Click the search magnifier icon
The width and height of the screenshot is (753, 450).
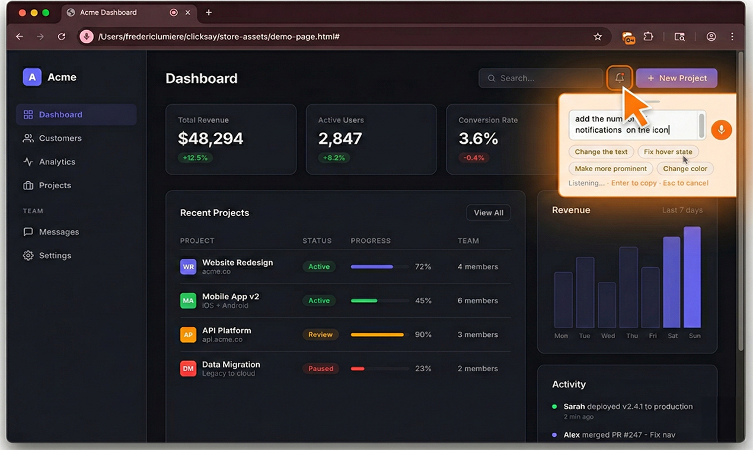point(491,78)
